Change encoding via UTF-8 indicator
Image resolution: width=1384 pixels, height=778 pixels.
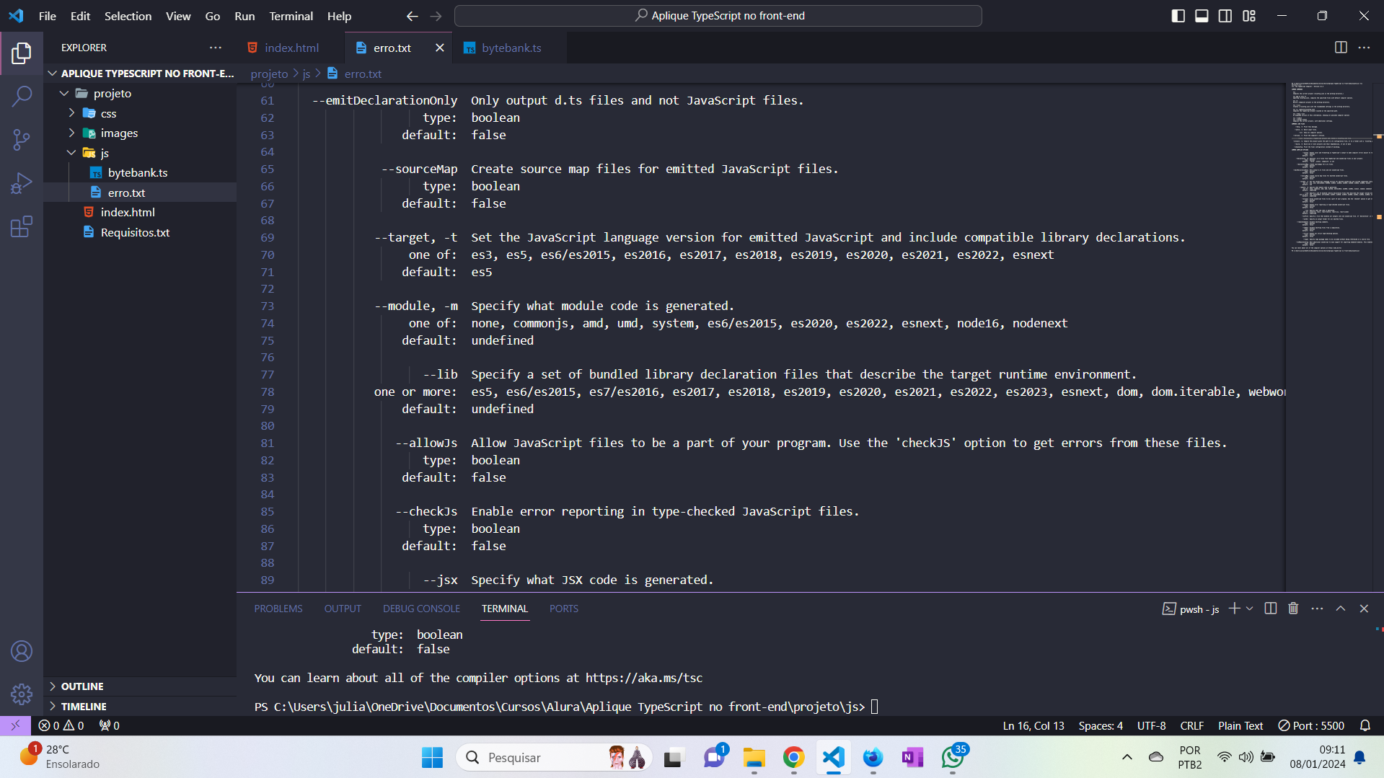[1151, 725]
